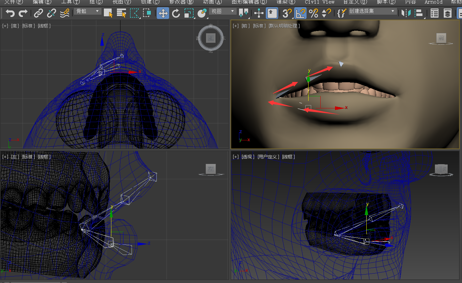Toggle 3D Snaps on the toolbar

[287, 13]
